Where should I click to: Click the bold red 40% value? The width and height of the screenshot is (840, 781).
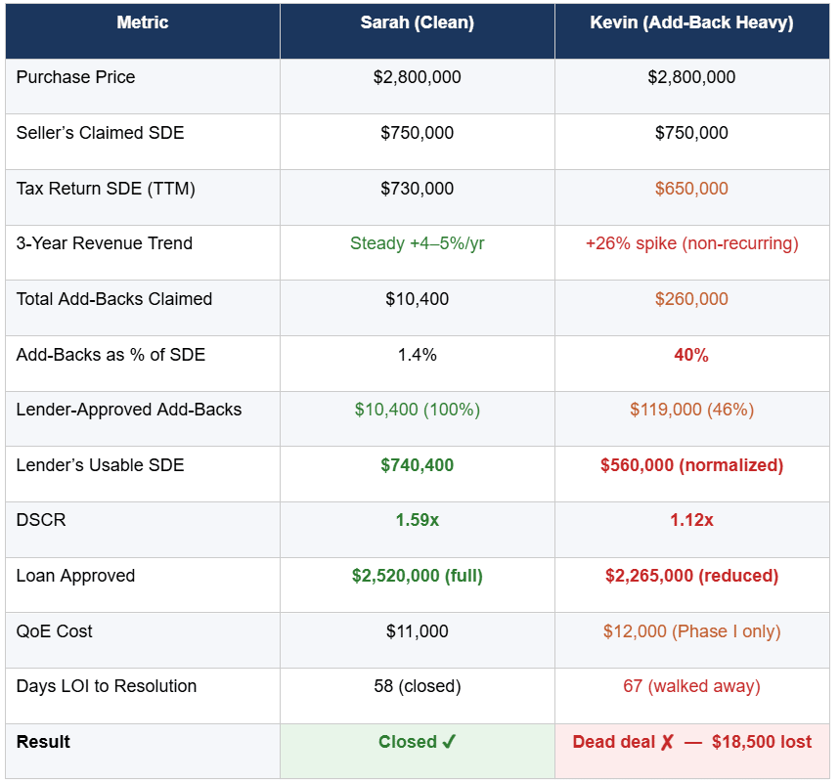click(691, 355)
